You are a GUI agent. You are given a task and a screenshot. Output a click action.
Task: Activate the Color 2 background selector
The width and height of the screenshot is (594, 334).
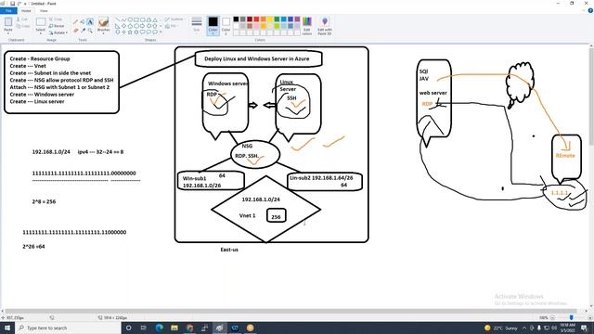point(226,25)
